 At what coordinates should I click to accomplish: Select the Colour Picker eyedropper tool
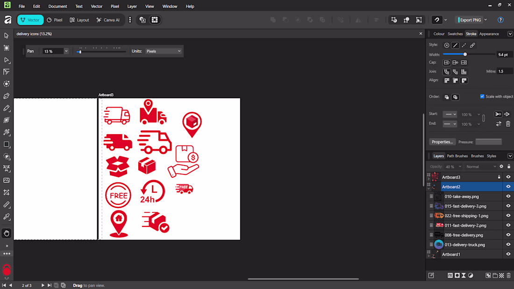point(6,217)
